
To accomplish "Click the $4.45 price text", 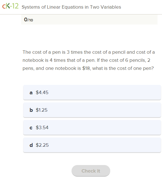I will tap(42, 92).
